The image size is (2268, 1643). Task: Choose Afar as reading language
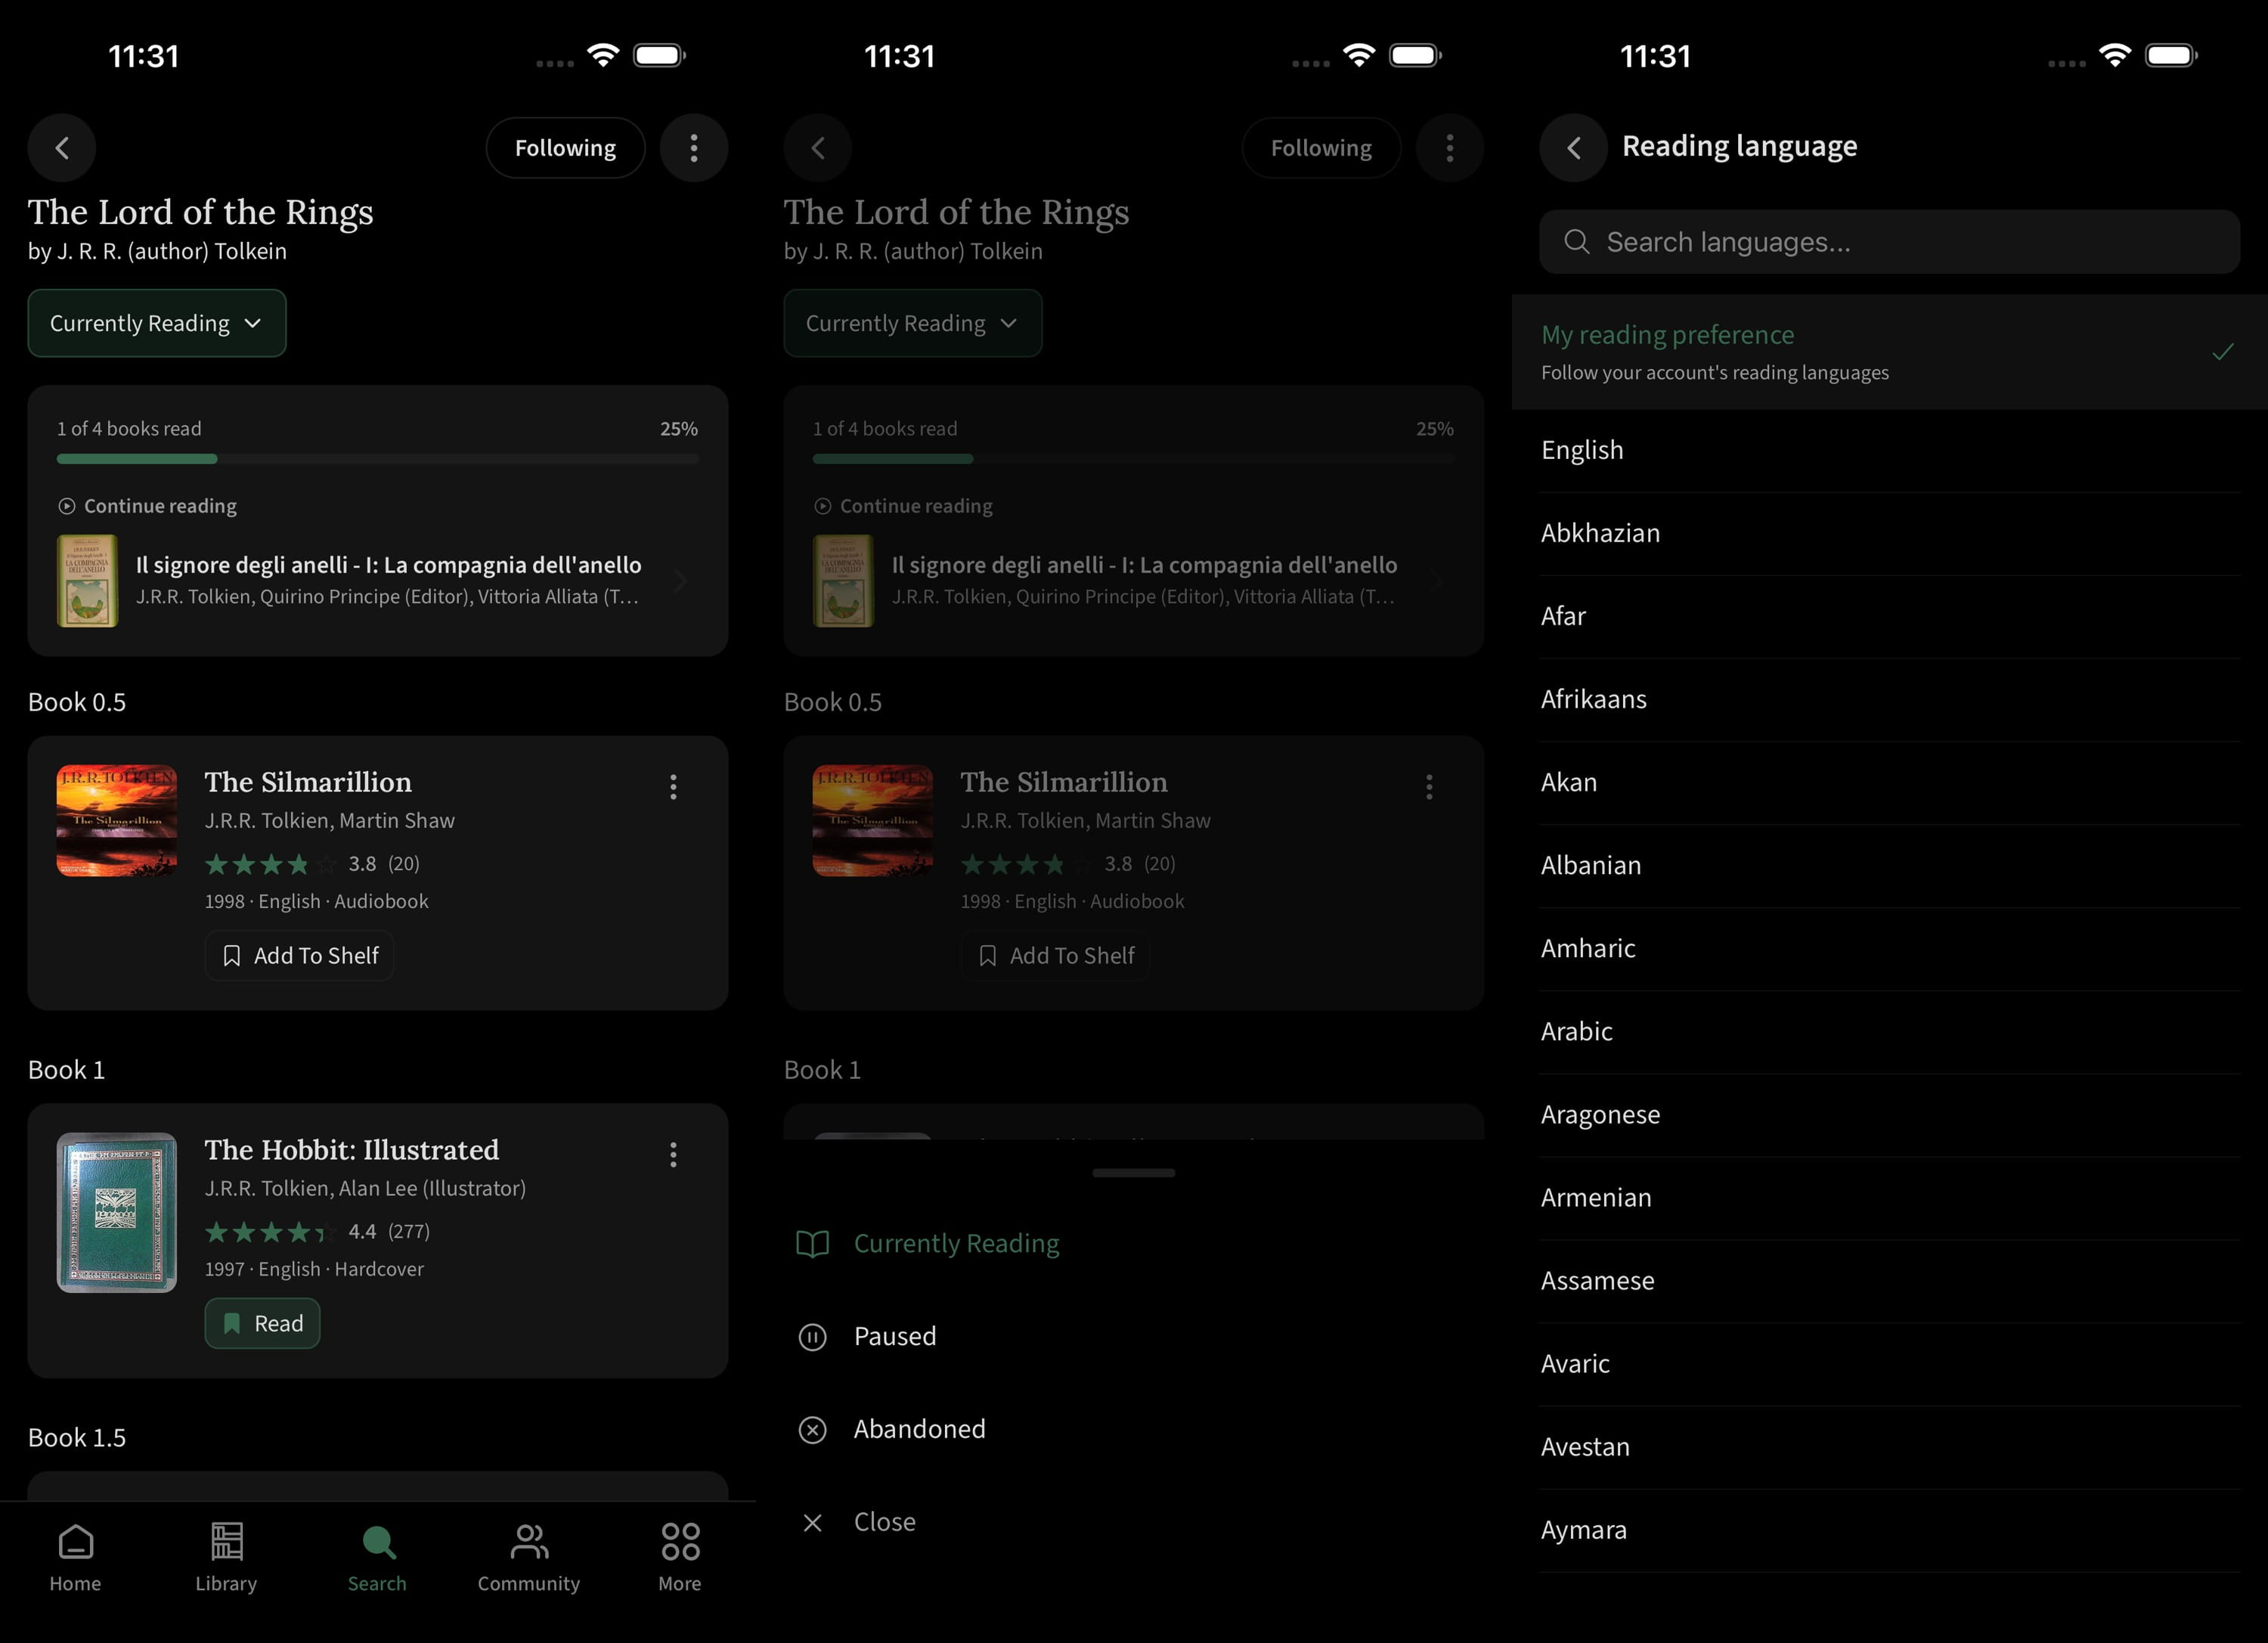(x=1890, y=617)
